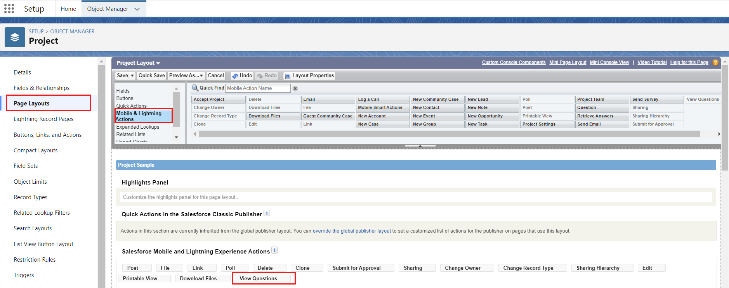Screen dimensions: 729x288
Task: Open Restriction Rules in the sidebar
Action: (35, 260)
